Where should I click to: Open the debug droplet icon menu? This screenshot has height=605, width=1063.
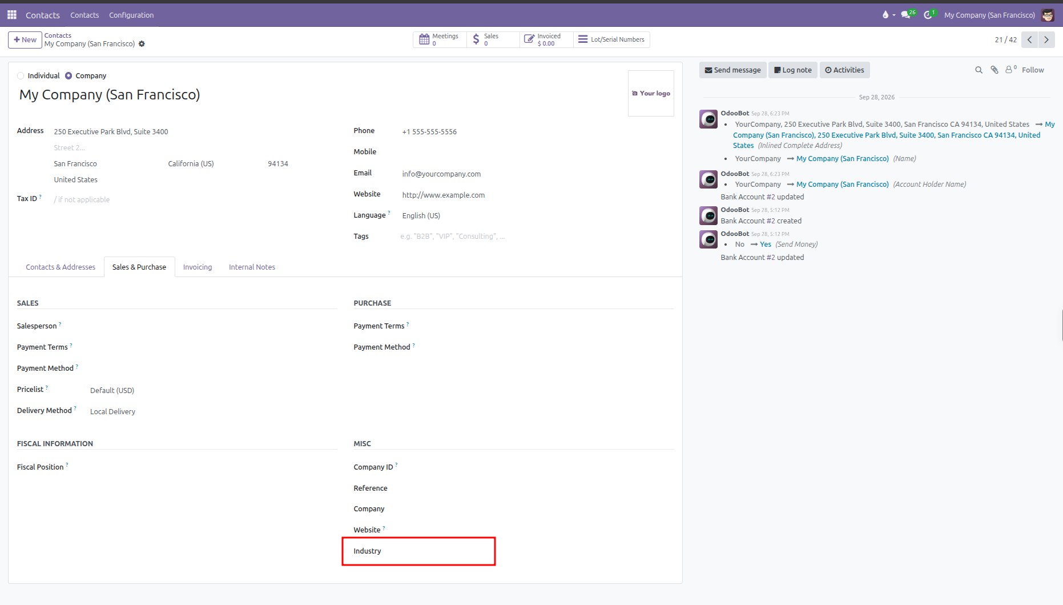tap(888, 15)
